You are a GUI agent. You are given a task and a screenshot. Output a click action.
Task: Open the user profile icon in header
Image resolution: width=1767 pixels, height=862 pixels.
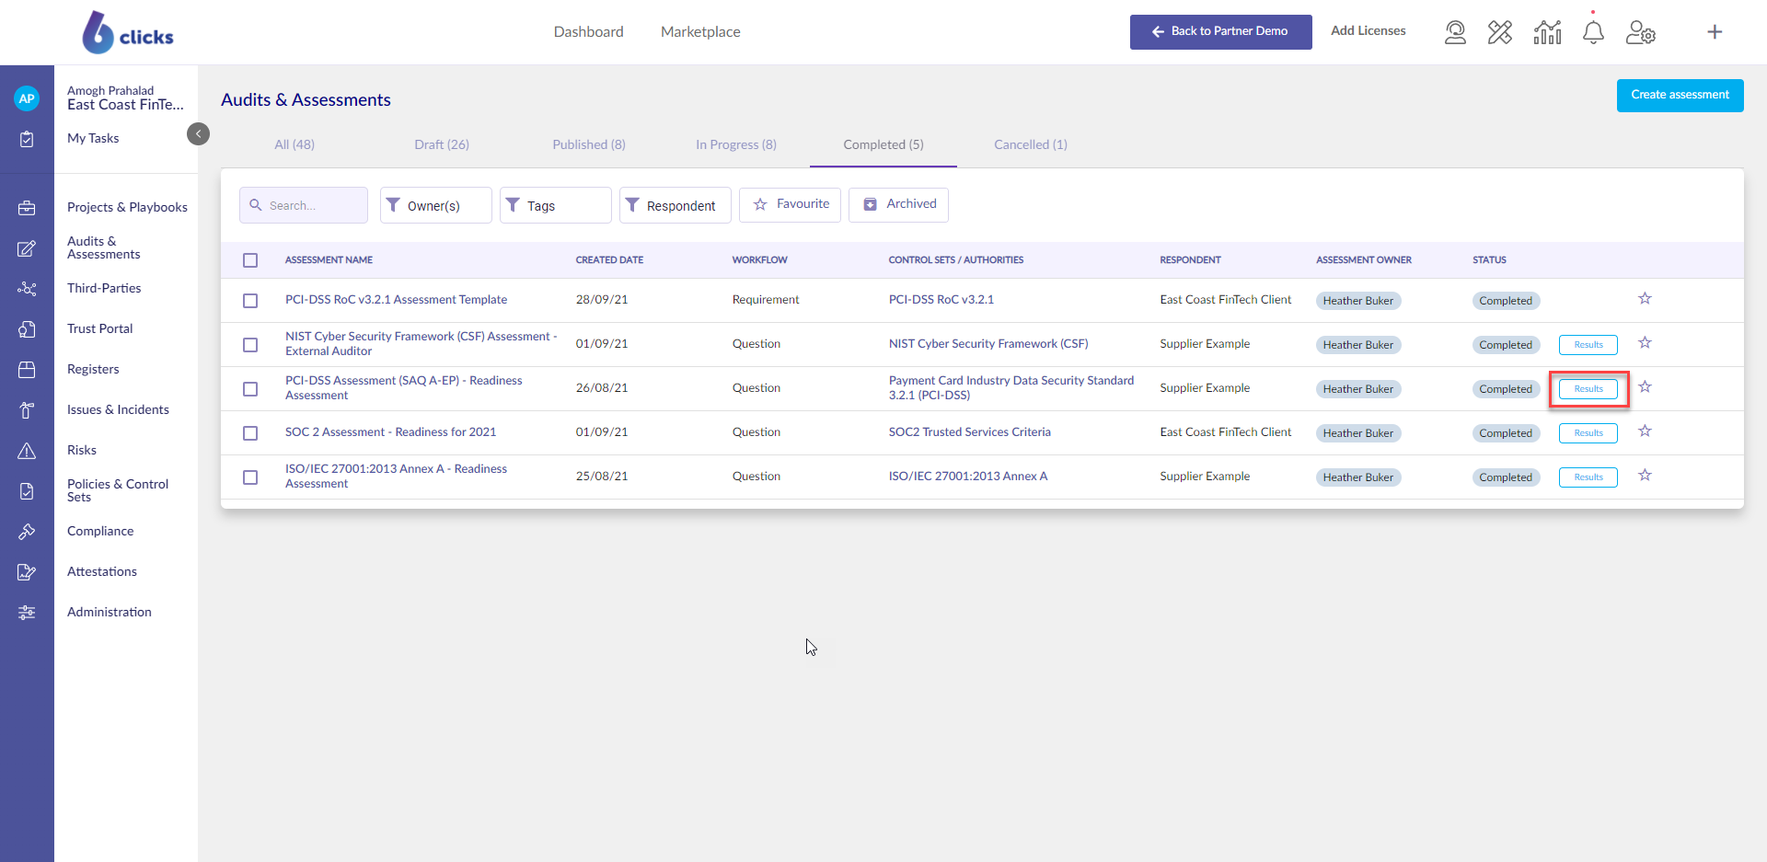1455,32
